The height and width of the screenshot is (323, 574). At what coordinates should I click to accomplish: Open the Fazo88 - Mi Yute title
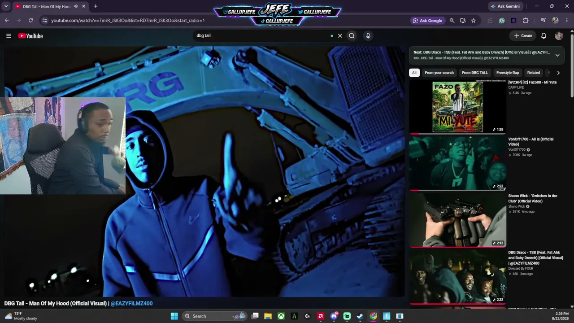pos(532,83)
